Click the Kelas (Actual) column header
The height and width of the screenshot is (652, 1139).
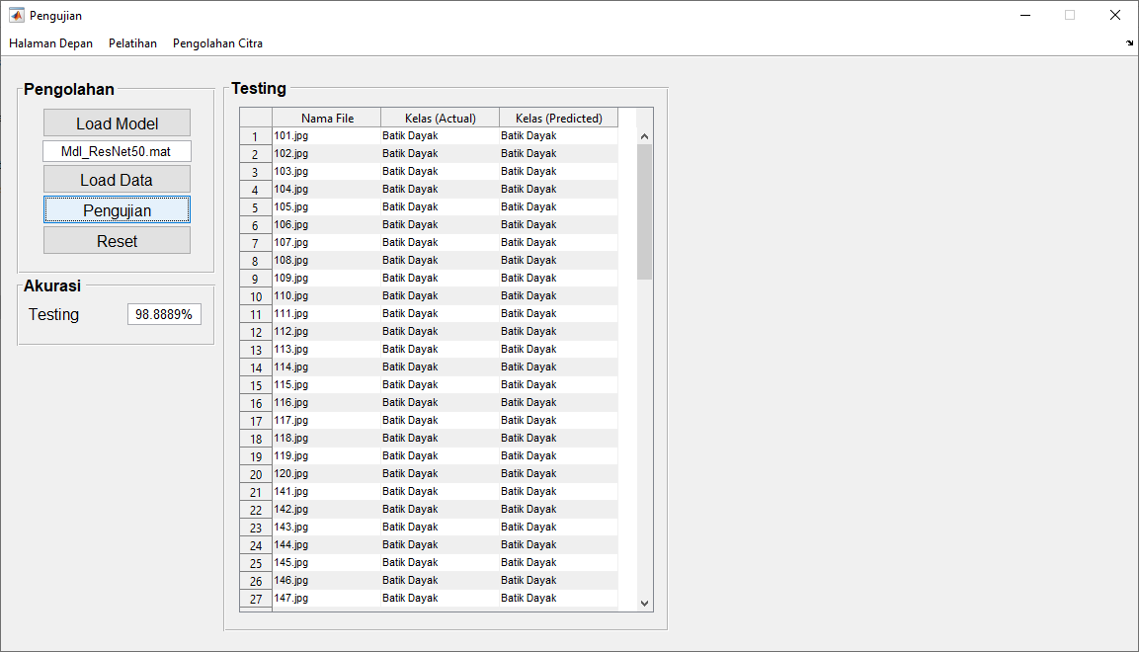pyautogui.click(x=440, y=119)
